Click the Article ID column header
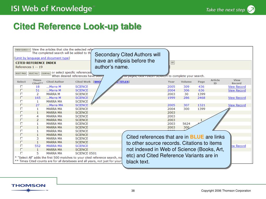This screenshot has width=266, height=199. pos(215,82)
